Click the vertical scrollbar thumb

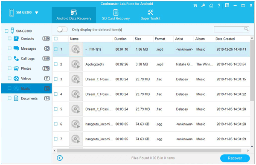pos(252,71)
